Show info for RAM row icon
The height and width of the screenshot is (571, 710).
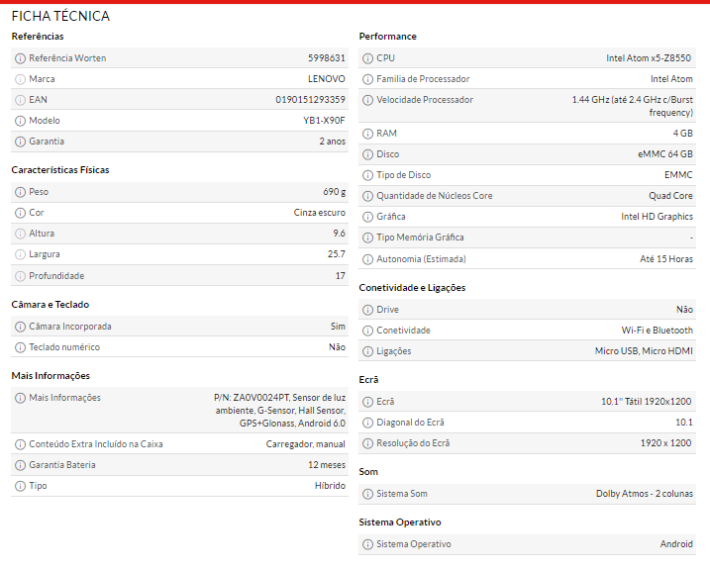367,134
